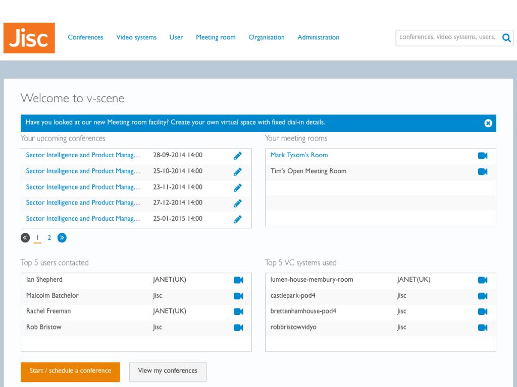Video call Tim's Open Meeting Room
This screenshot has height=387, width=517.
pos(483,171)
